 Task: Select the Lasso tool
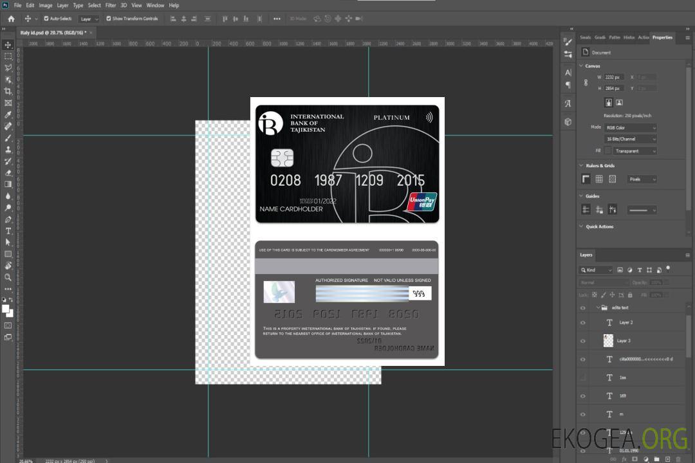click(x=8, y=68)
